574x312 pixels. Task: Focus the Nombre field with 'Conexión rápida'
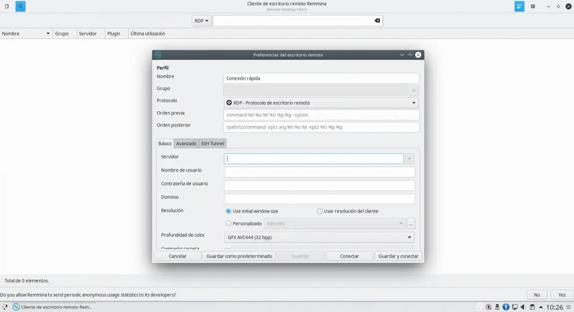click(321, 78)
